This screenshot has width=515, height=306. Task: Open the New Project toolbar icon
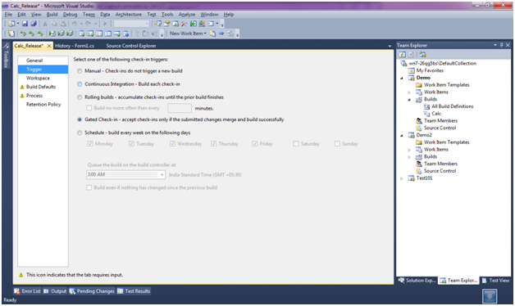click(x=11, y=24)
